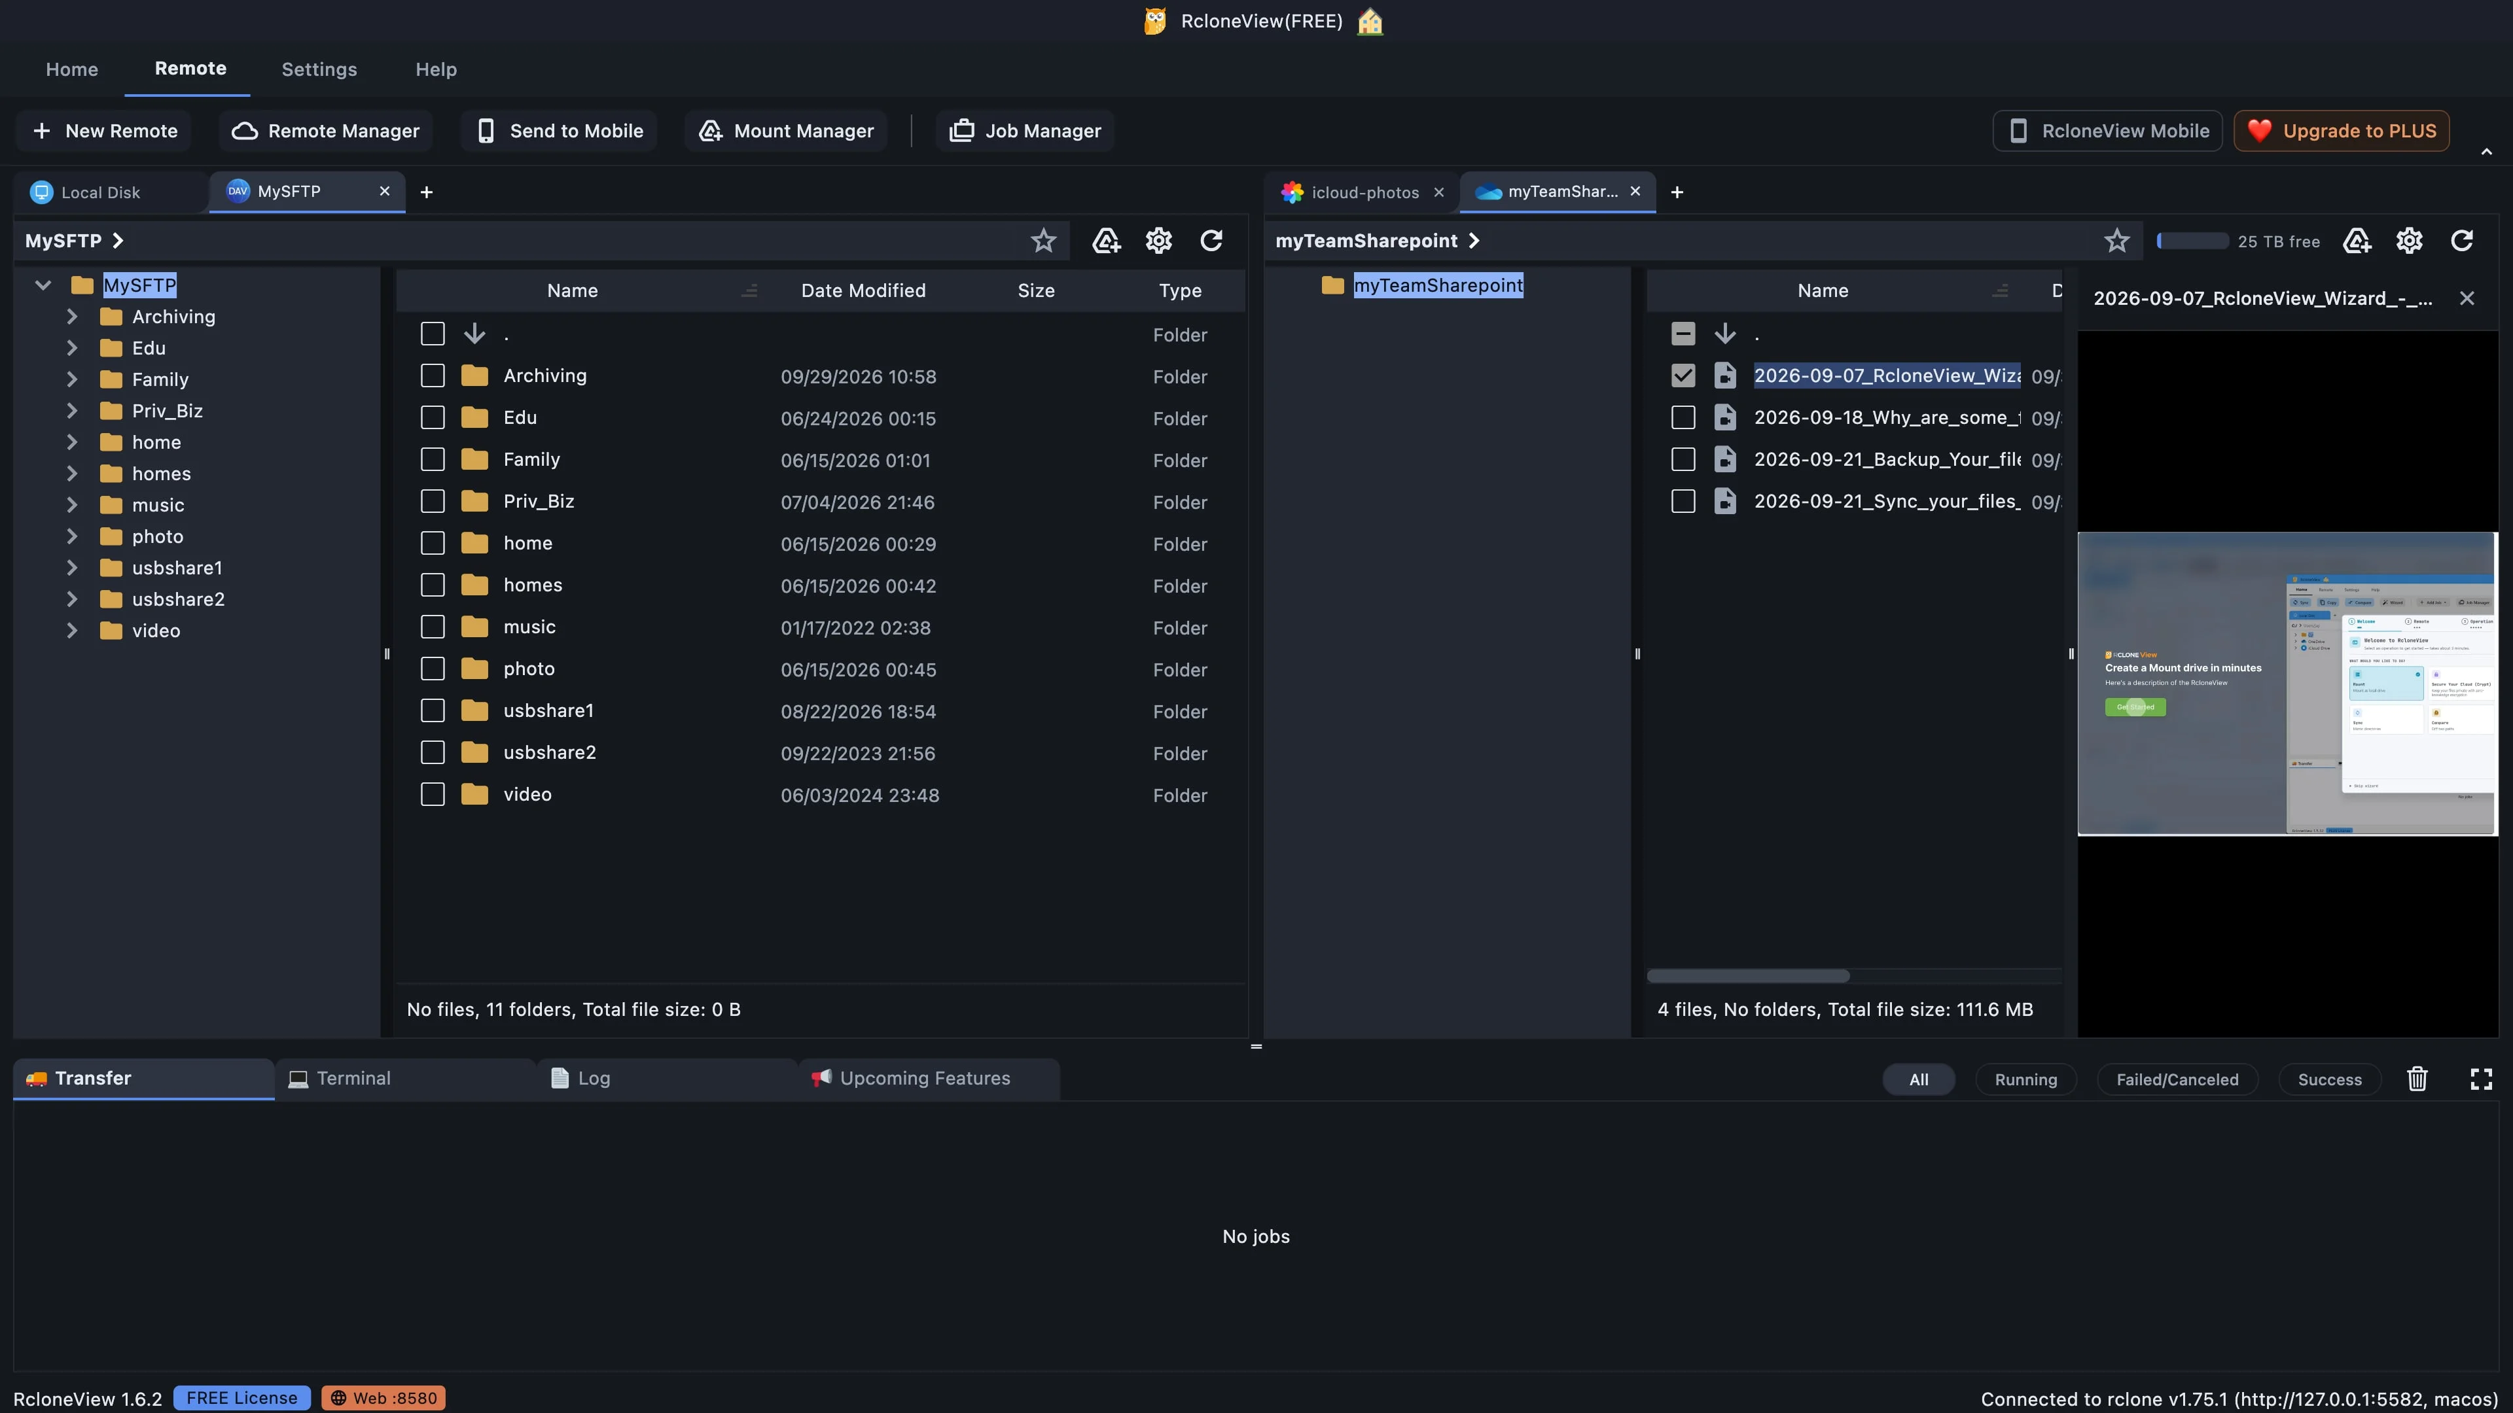The image size is (2513, 1413).
Task: Expand the Priv_Biz tree folder
Action: [72, 411]
